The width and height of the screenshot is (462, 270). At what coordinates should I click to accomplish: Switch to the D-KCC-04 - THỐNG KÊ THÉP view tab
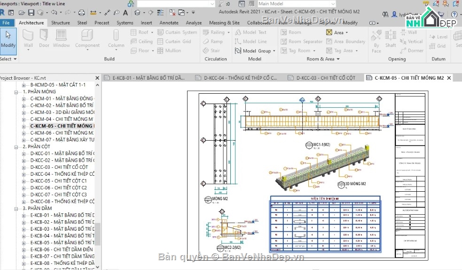coord(236,78)
